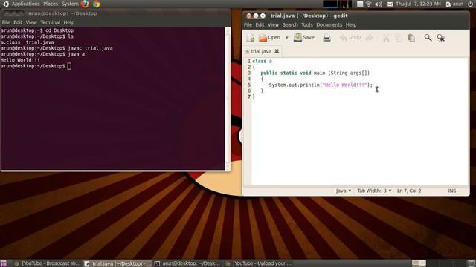This screenshot has height=267, width=476.
Task: Switch to arun@desktop terminal taskbar button
Action: [187, 263]
